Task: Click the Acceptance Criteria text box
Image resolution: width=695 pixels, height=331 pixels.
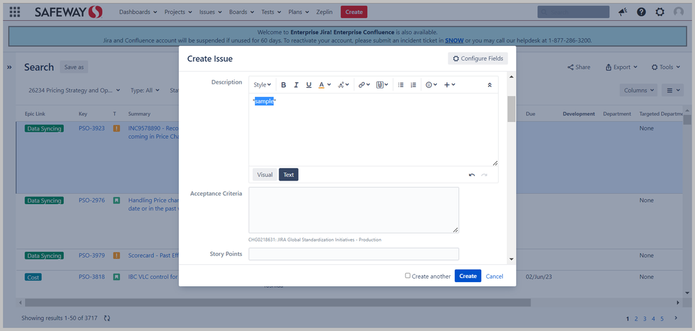Action: point(354,210)
